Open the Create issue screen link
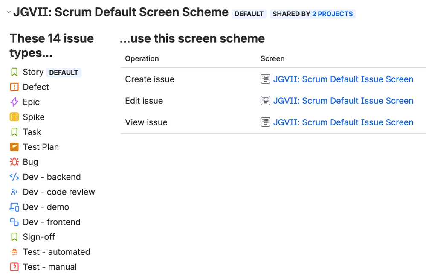Image resolution: width=426 pixels, height=280 pixels. click(343, 79)
